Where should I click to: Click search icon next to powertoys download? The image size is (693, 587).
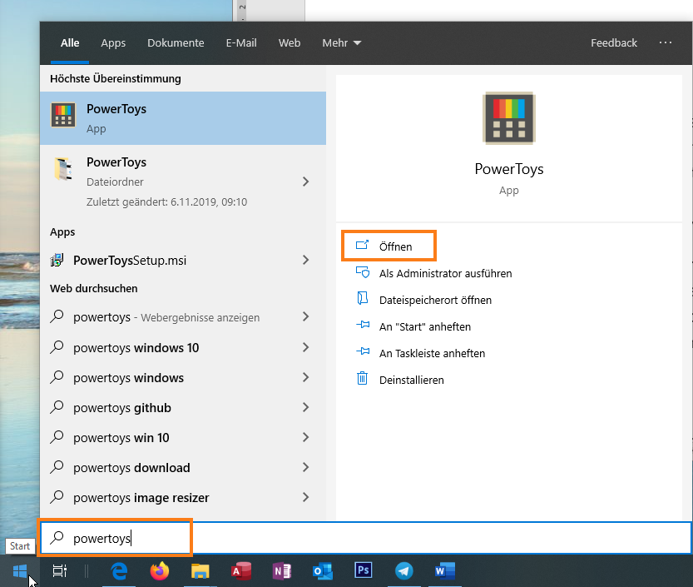click(x=57, y=467)
